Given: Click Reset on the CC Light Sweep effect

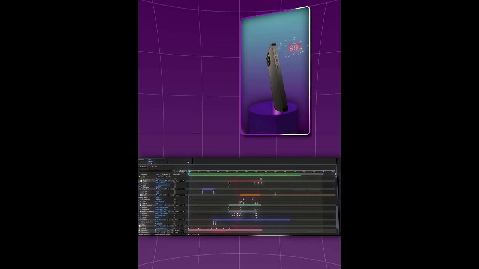Looking at the screenshot, I should [157, 197].
